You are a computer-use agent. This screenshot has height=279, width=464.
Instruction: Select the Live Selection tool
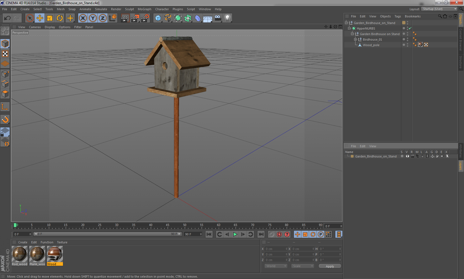(x=30, y=18)
